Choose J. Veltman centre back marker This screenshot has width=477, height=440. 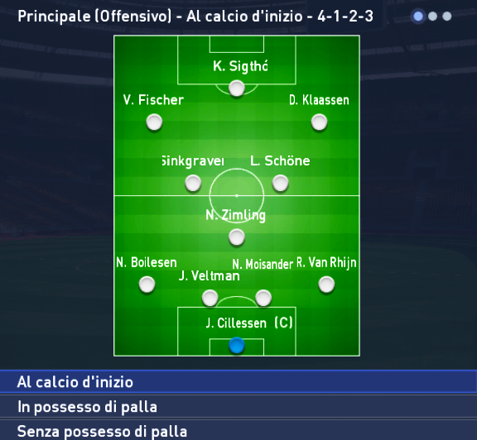click(210, 298)
